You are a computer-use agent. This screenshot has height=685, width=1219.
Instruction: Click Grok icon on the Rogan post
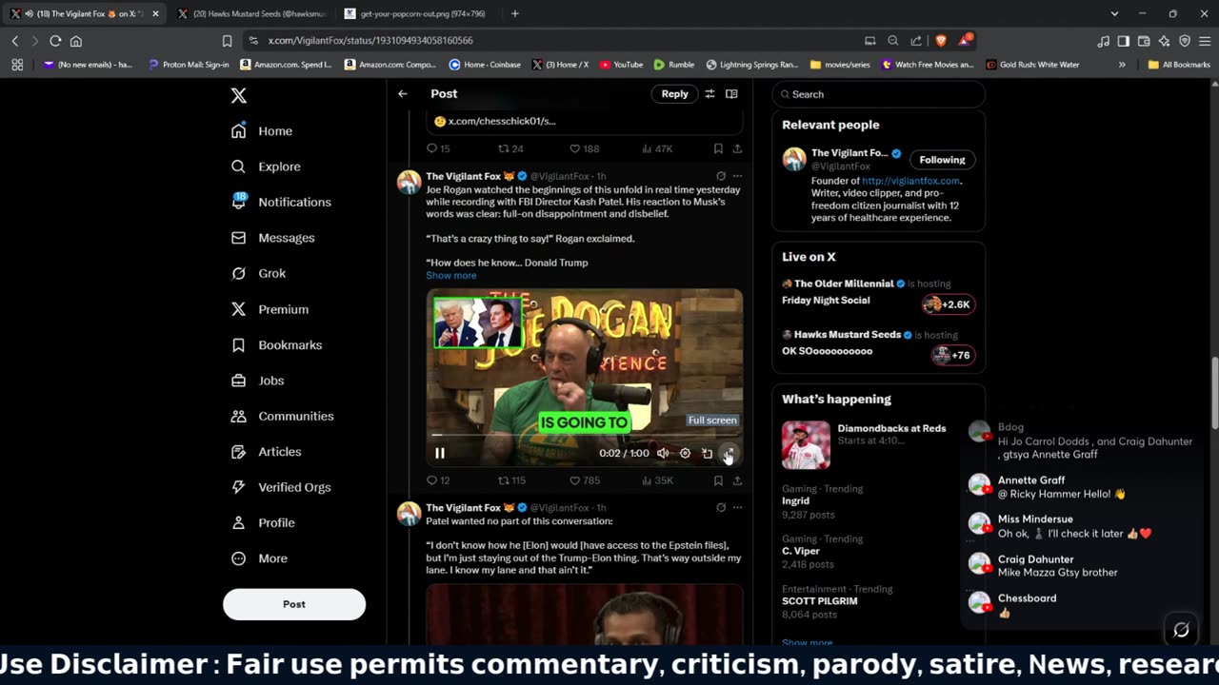coord(721,176)
